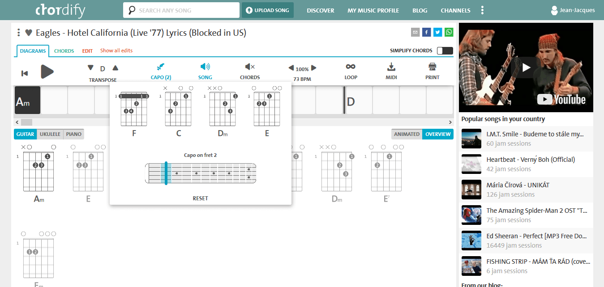Open the Blog page
Viewport: 604px width, 287px height.
420,10
